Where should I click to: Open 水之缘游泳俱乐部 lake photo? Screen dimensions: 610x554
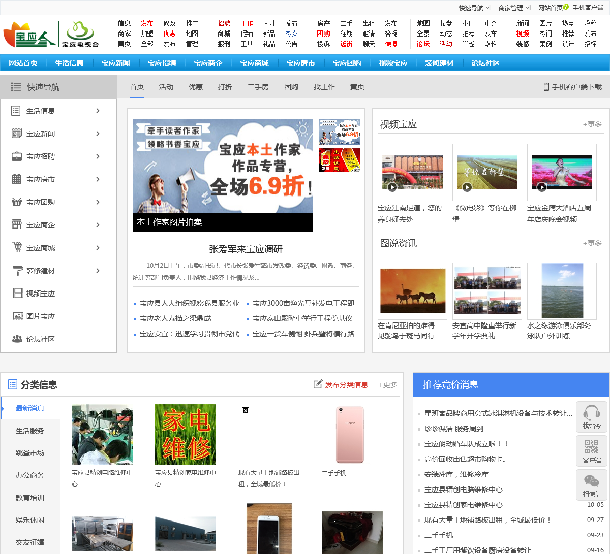(562, 291)
